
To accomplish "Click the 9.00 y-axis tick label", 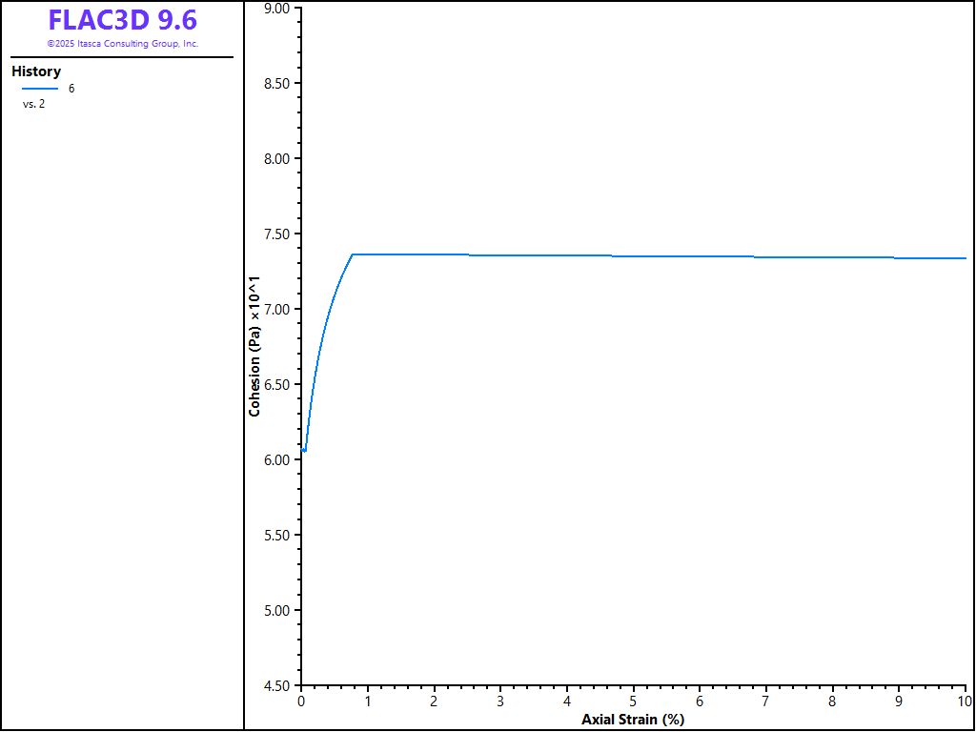I will [275, 9].
